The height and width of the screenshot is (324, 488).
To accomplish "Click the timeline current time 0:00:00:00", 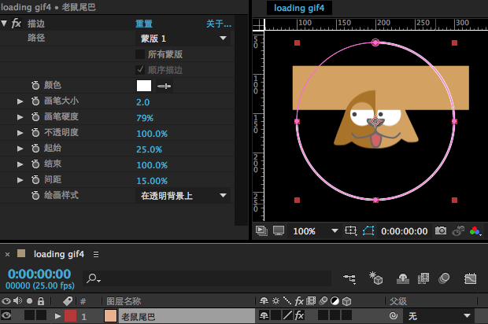I will point(39,274).
